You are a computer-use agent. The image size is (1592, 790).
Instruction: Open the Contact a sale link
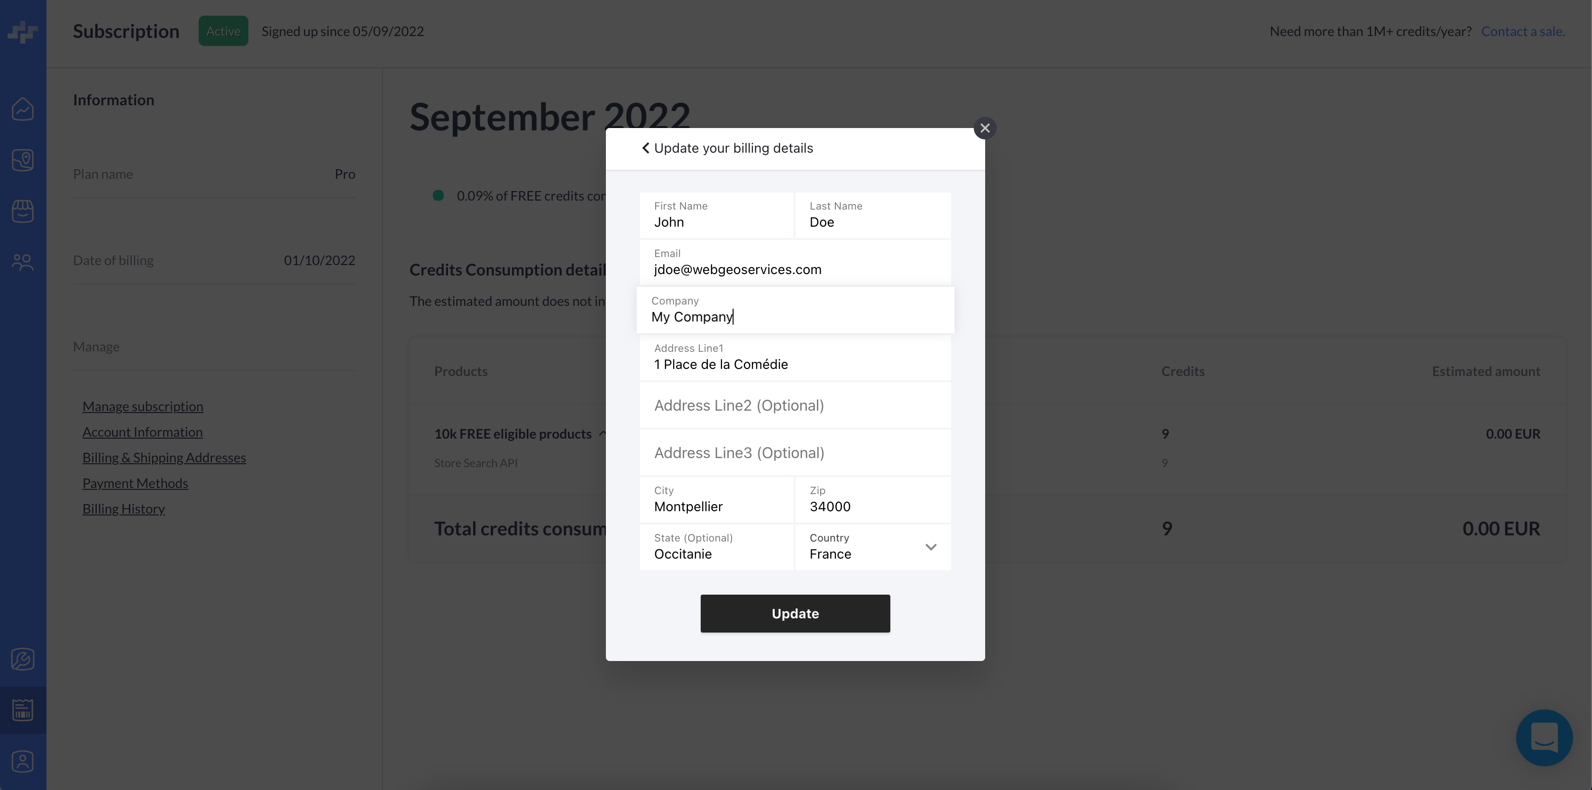1522,31
